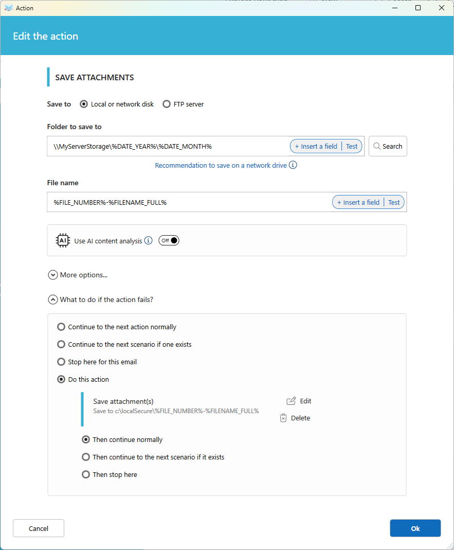Click the info icon beside network drive recommendation
The image size is (454, 550).
[x=293, y=165]
